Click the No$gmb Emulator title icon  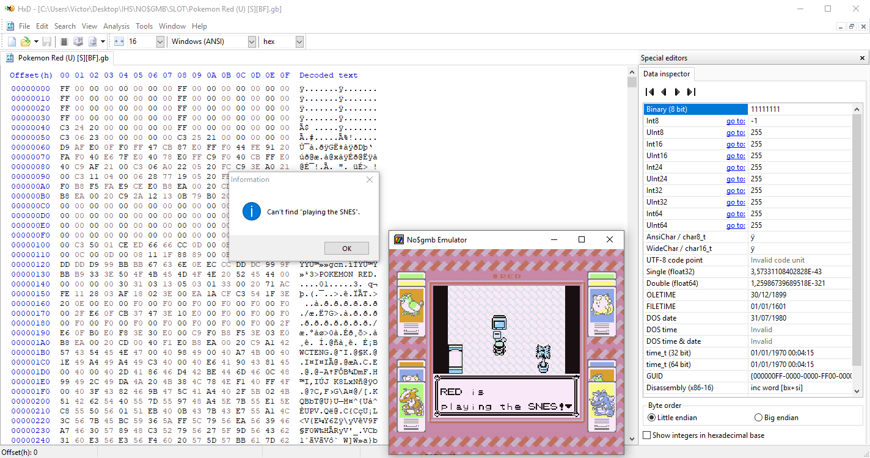tap(399, 240)
